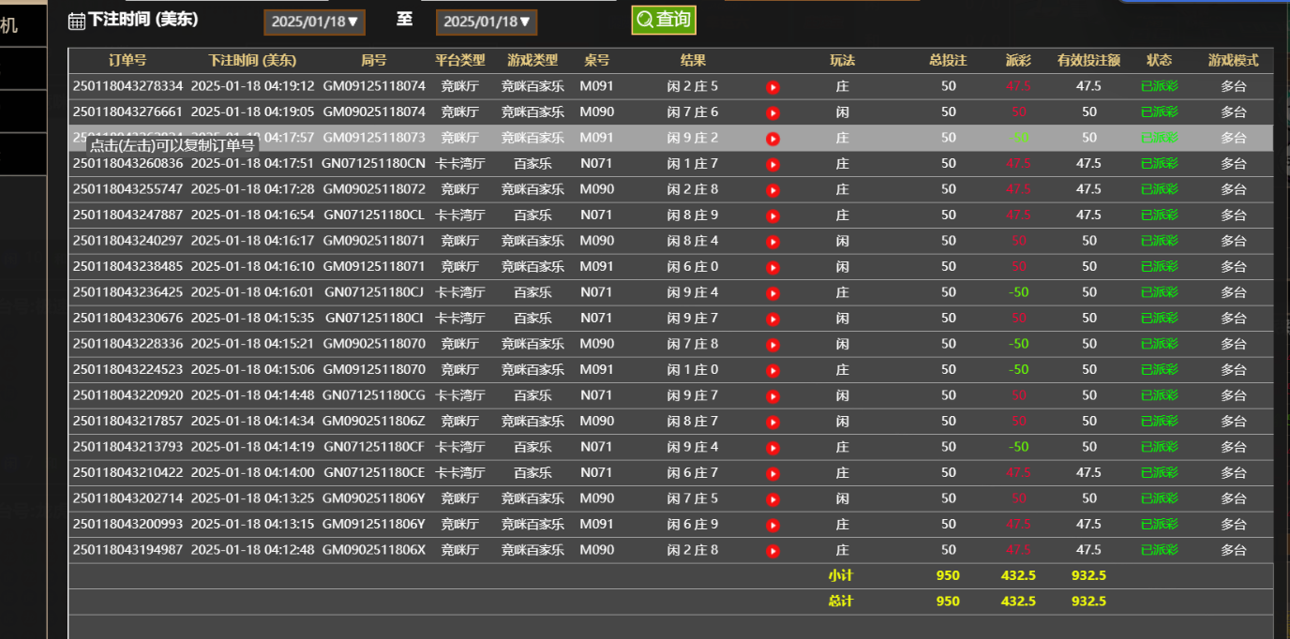Copy order number 250118043278334
Screen dimensions: 1290x639
point(128,86)
